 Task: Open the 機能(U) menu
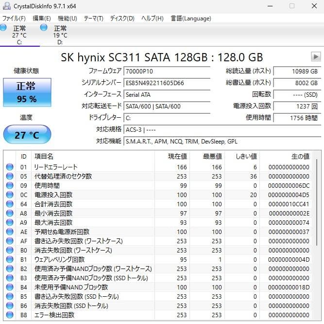68,18
